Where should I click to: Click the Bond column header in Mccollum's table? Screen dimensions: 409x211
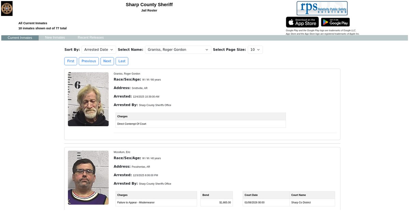coord(216,195)
